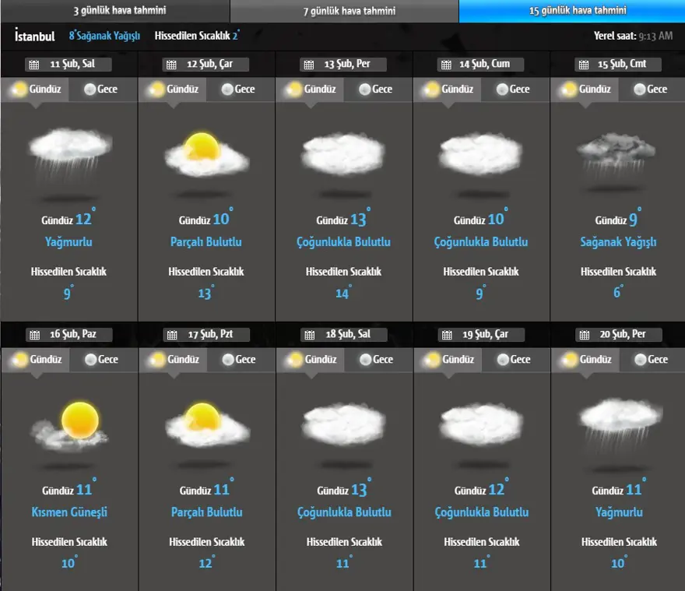Image resolution: width=685 pixels, height=591 pixels.
Task: Click the calendar icon beside 17 Şub, Pzt
Action: coord(171,335)
